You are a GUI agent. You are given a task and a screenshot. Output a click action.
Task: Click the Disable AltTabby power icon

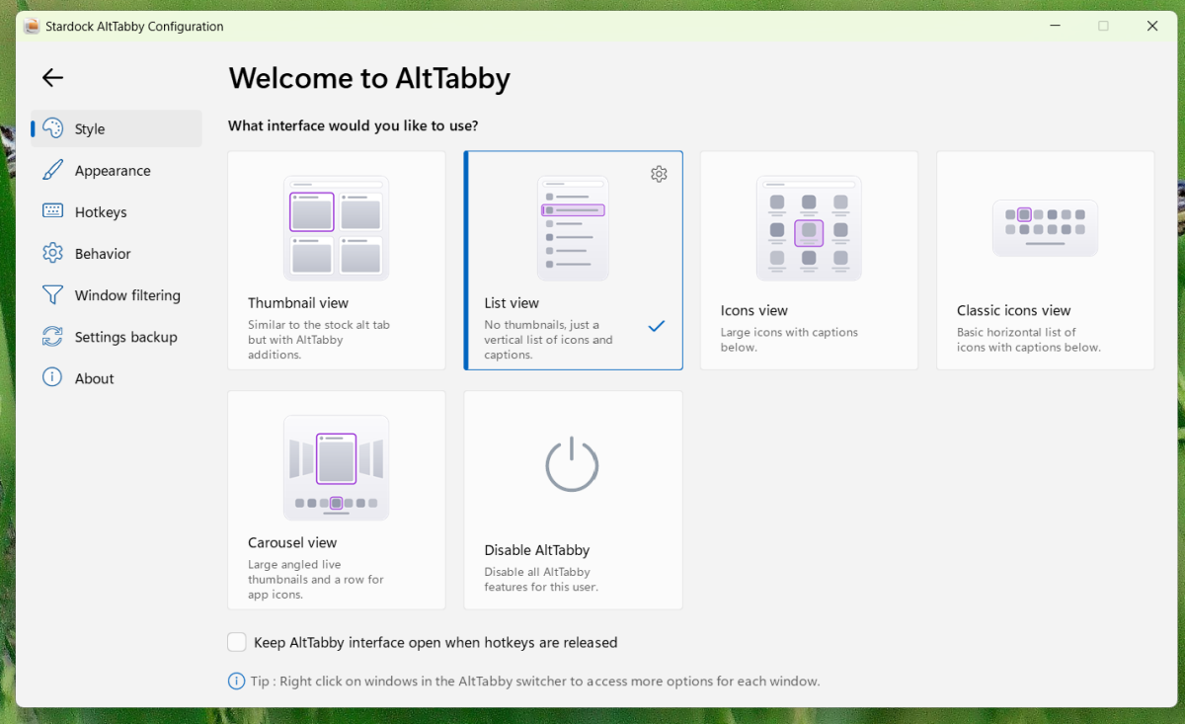click(x=573, y=464)
